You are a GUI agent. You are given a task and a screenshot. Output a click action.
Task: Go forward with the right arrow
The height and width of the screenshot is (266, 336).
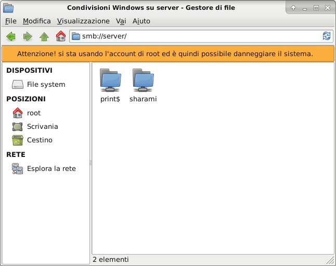pyautogui.click(x=28, y=36)
